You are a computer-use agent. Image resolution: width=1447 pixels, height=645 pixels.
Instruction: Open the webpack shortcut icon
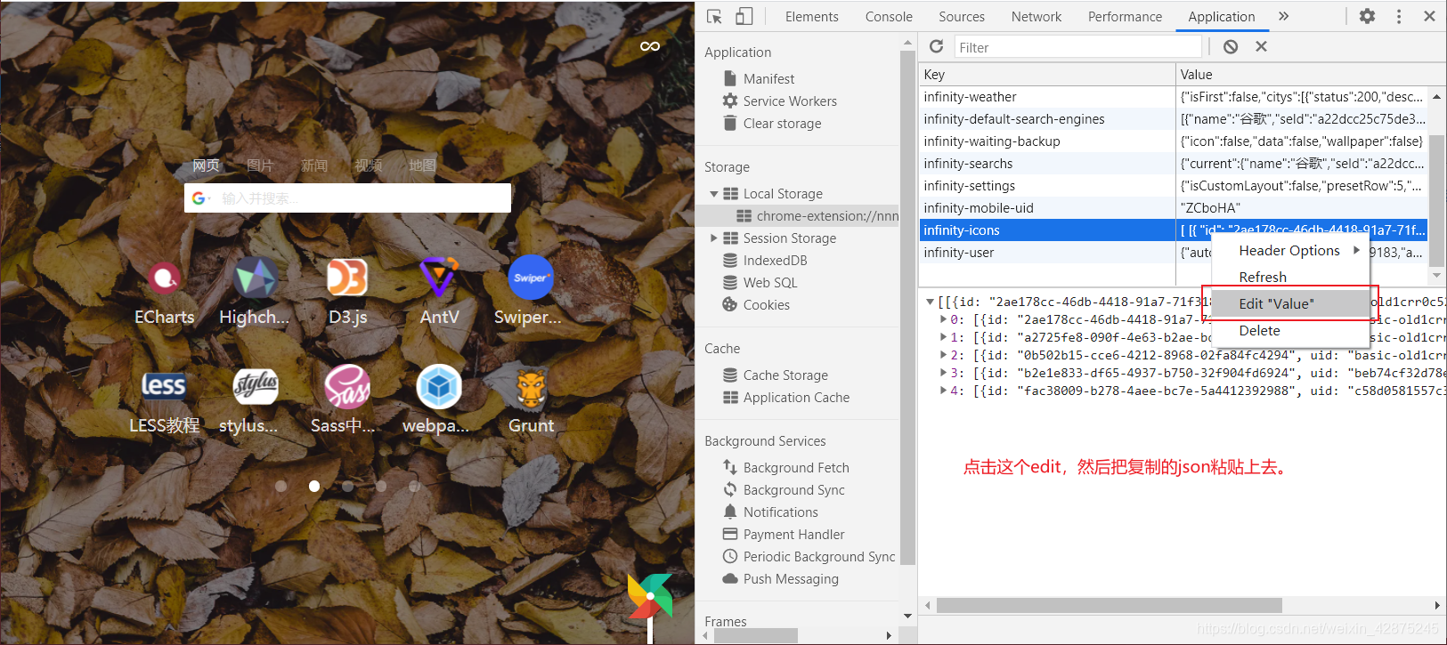[439, 386]
